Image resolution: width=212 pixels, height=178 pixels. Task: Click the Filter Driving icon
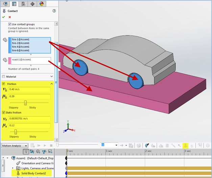[38, 152]
